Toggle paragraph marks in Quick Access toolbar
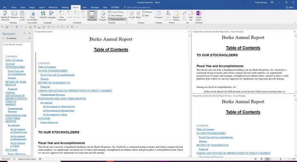The image size is (297, 162). coord(35,27)
